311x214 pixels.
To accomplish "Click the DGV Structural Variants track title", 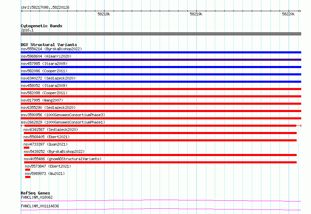I will pyautogui.click(x=49, y=45).
